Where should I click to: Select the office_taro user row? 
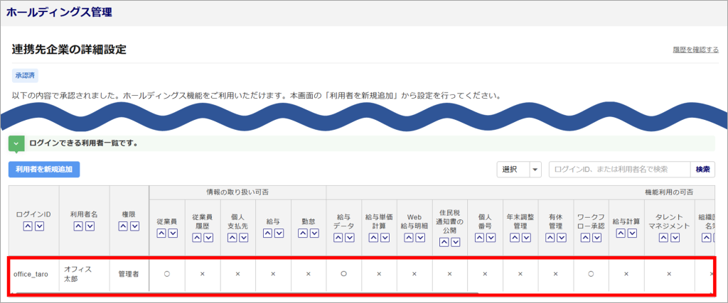click(x=362, y=275)
